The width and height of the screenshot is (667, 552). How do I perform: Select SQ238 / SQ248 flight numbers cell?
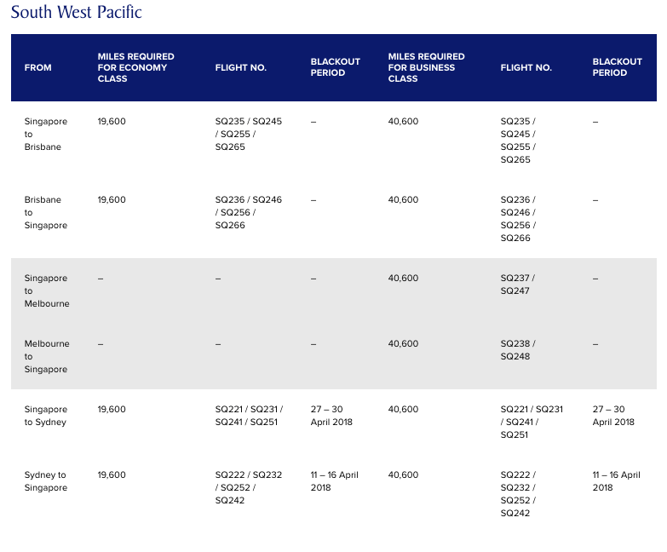pyautogui.click(x=517, y=350)
